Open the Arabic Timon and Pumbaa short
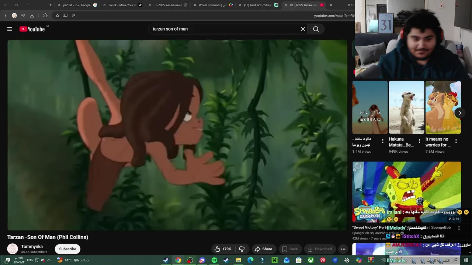This screenshot has width=472, height=265. (x=370, y=107)
